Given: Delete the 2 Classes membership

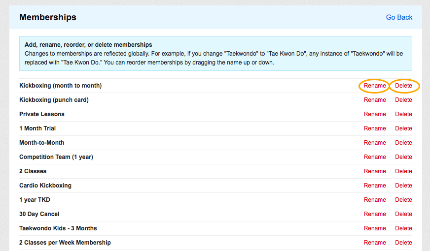Looking at the screenshot, I should pos(403,171).
